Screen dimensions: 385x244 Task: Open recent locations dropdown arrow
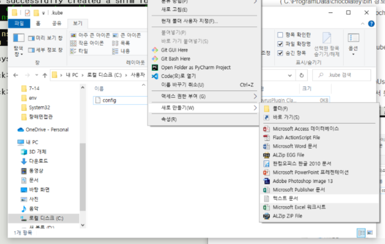coord(36,75)
